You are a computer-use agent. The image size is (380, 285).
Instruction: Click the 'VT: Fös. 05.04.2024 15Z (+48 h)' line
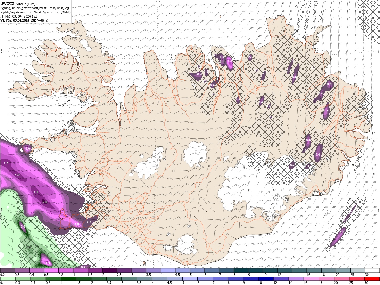pos(24,20)
